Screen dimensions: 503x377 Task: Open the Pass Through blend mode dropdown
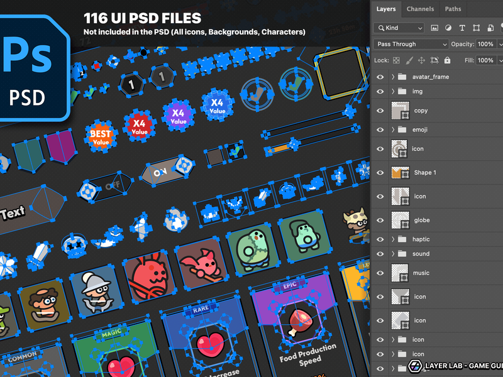411,44
